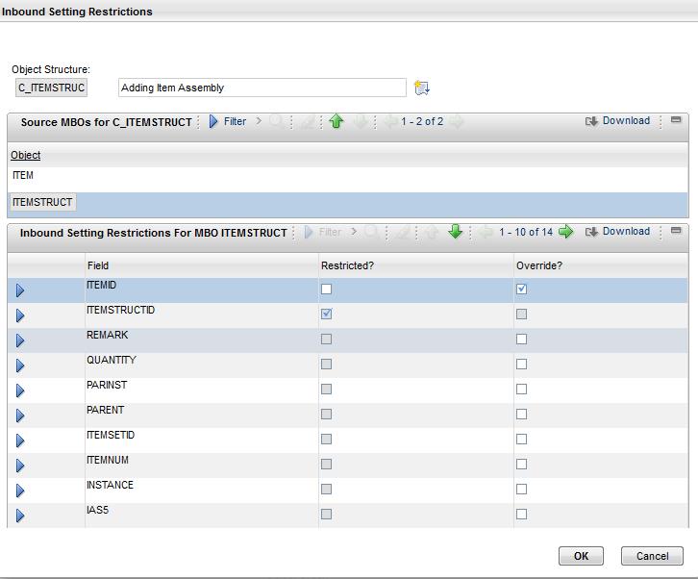Click the faded magnifier icon in Source MBOs toolbar
Screen dimensions: 698x579
(277, 121)
